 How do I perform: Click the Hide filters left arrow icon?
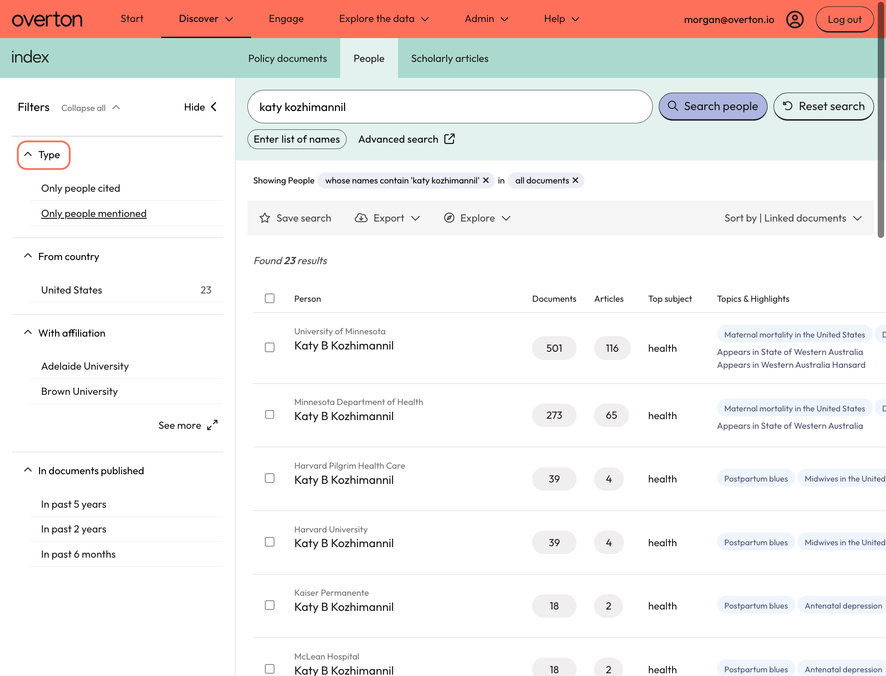pos(213,107)
